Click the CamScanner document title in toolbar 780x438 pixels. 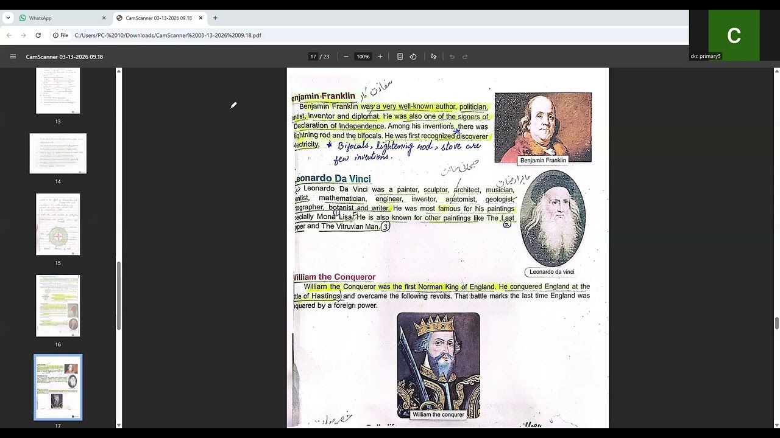click(x=64, y=57)
